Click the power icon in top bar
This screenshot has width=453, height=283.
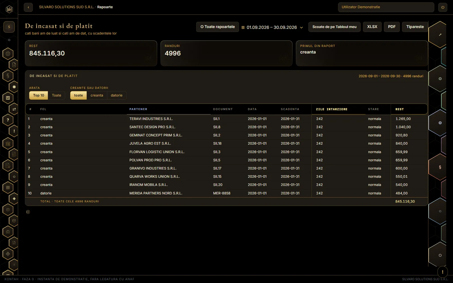[x=443, y=7]
